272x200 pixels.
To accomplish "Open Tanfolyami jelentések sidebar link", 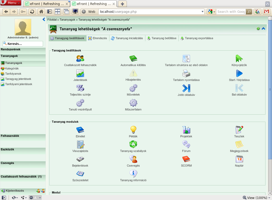I will tap(18, 84).
